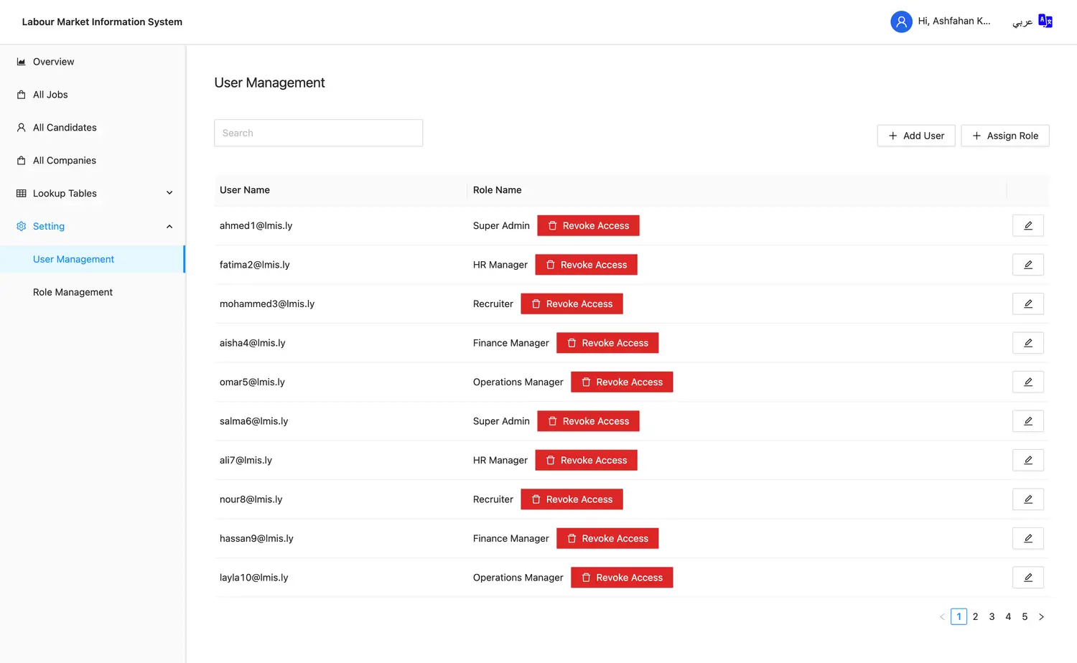The height and width of the screenshot is (663, 1077).
Task: Click the Assign Role button
Action: pyautogui.click(x=1004, y=136)
